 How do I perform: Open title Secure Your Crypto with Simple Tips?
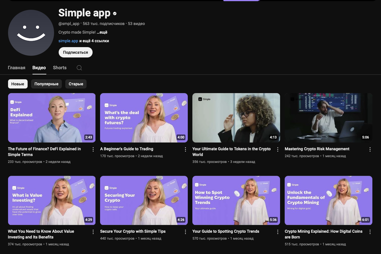point(133,231)
